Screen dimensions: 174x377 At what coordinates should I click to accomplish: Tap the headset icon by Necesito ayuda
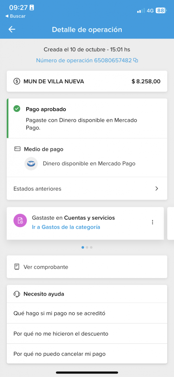tap(17, 294)
